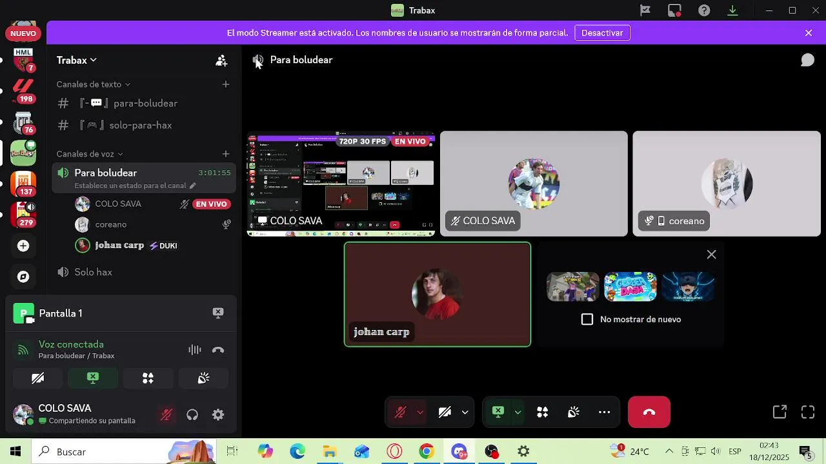Disconnect from voice in the Voz conectada panel
This screenshot has width=826, height=464.
click(x=218, y=350)
